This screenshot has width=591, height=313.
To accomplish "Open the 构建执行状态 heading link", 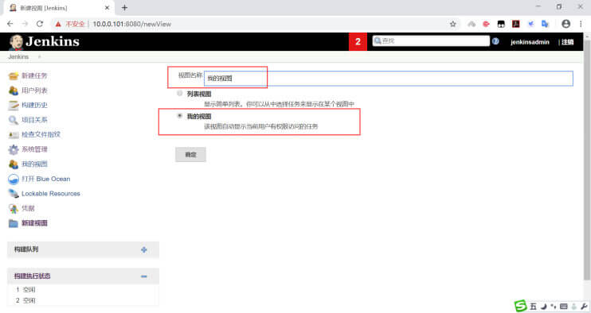I will pos(32,276).
